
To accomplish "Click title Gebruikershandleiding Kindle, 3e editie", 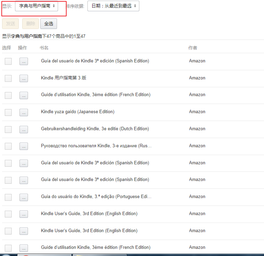I will pos(95,129).
